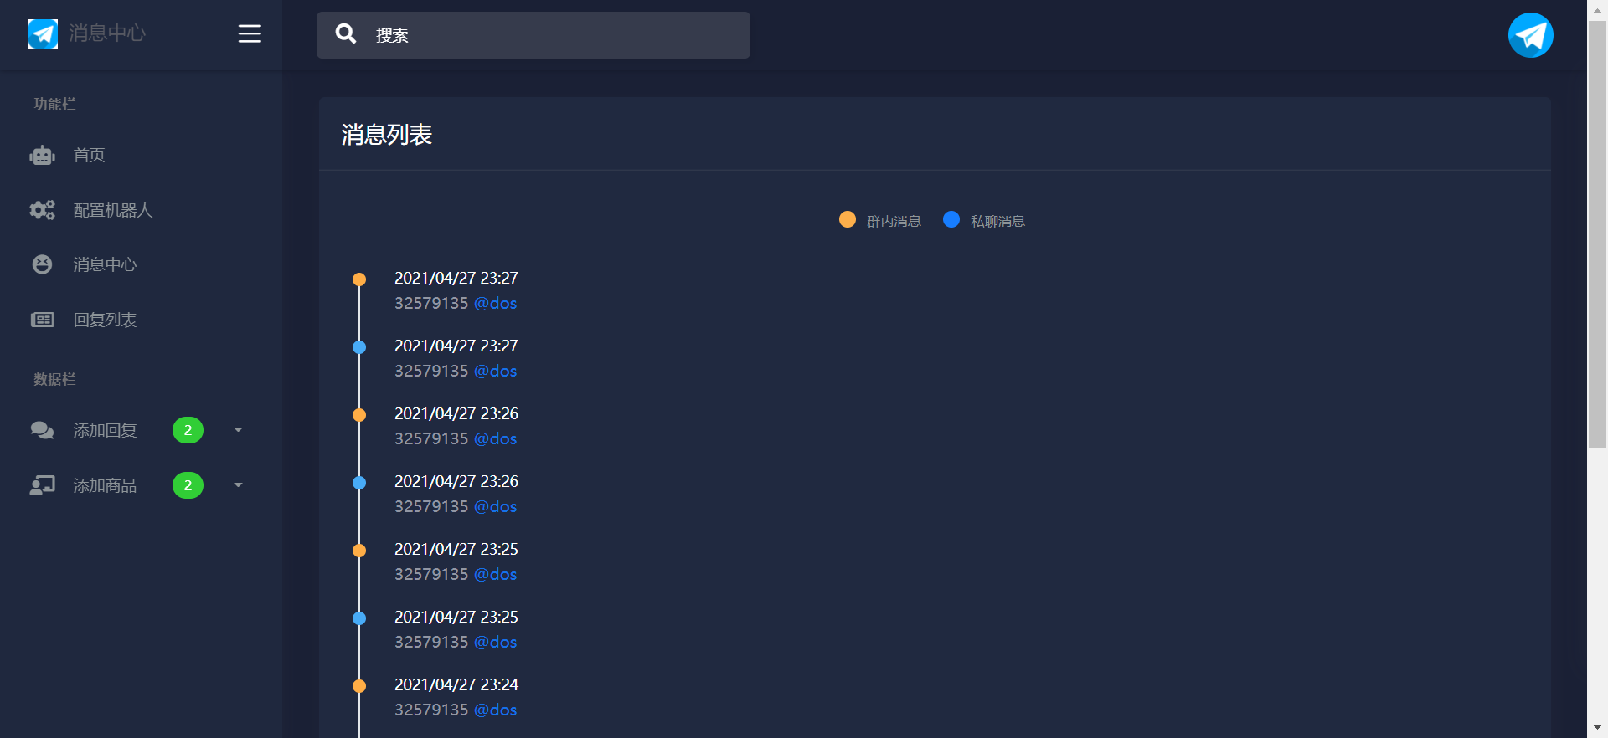The height and width of the screenshot is (738, 1608).
Task: Open the 回复列表 menu item
Action: 105,320
